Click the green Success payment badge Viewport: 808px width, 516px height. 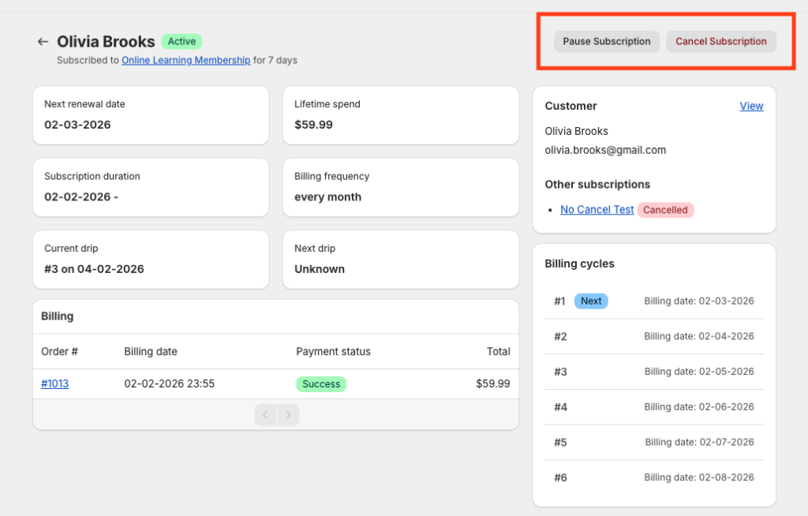pyautogui.click(x=321, y=384)
